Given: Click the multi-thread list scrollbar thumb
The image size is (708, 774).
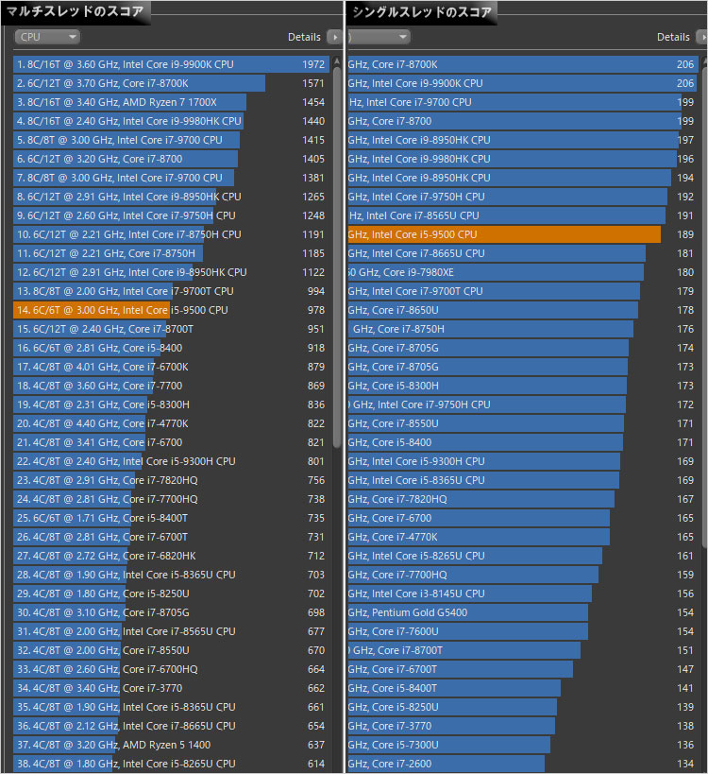Looking at the screenshot, I should [337, 258].
